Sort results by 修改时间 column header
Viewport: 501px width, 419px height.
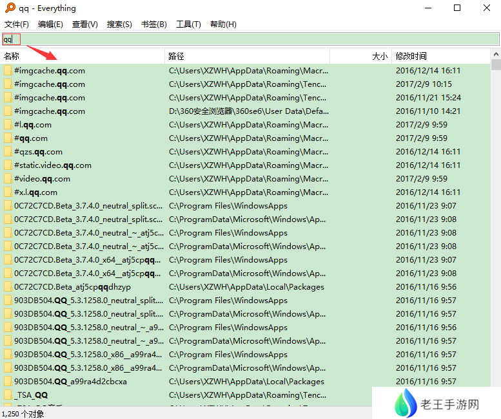pyautogui.click(x=441, y=56)
